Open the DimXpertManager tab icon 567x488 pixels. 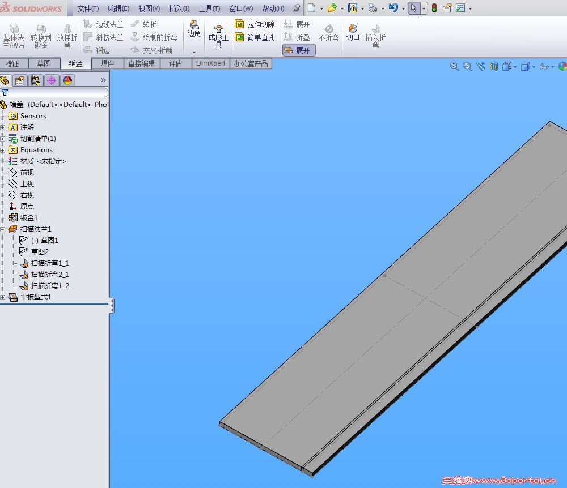pyautogui.click(x=52, y=80)
